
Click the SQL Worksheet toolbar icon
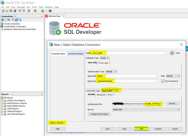coord(42,11)
